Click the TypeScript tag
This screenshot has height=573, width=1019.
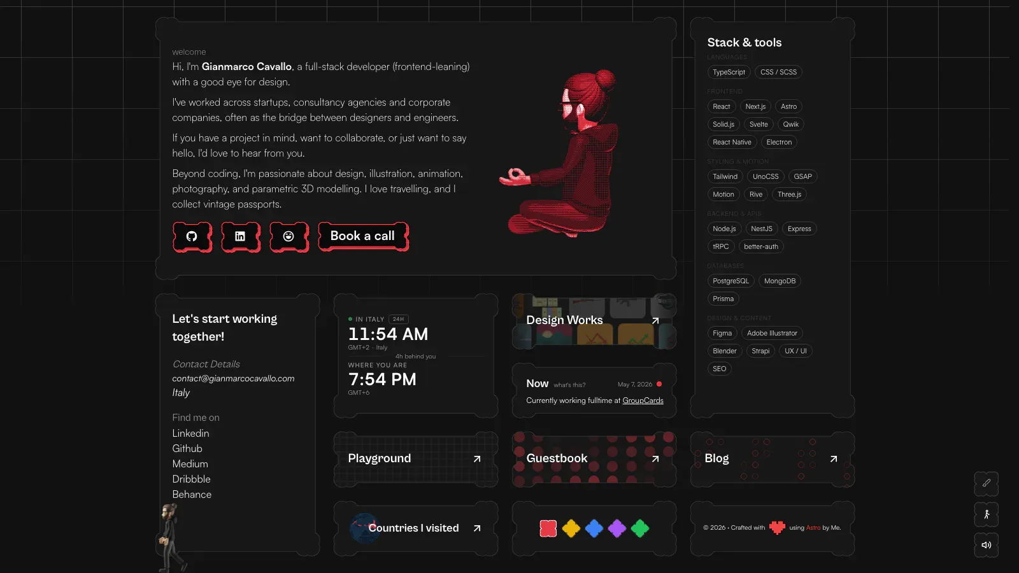[729, 72]
